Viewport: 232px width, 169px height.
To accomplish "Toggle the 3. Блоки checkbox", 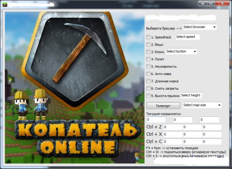I will (x=148, y=52).
